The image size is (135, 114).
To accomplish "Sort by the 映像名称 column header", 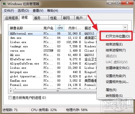I will click(x=25, y=28).
